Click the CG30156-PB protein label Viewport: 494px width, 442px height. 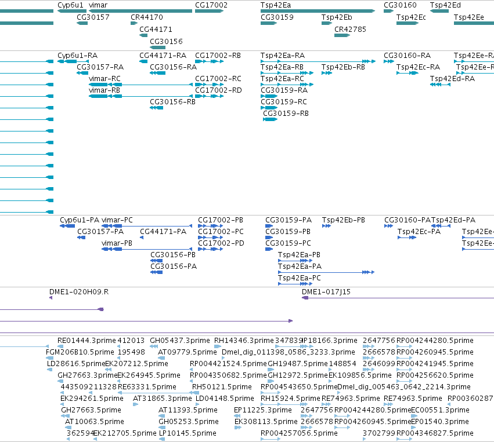click(x=173, y=255)
